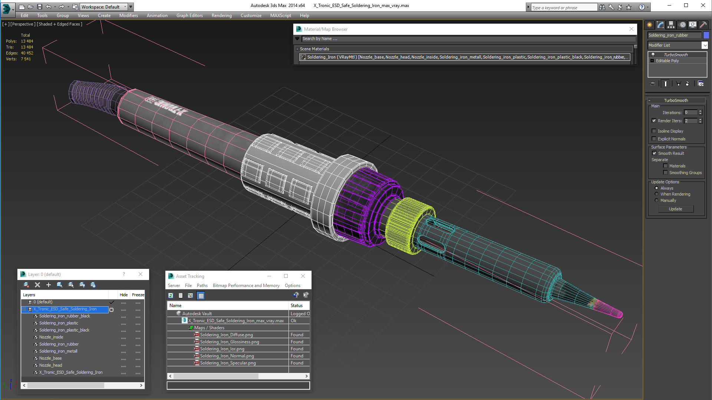Viewport: 712px width, 400px height.
Task: Click Make Unique icon below modifier stack
Action: pos(678,84)
